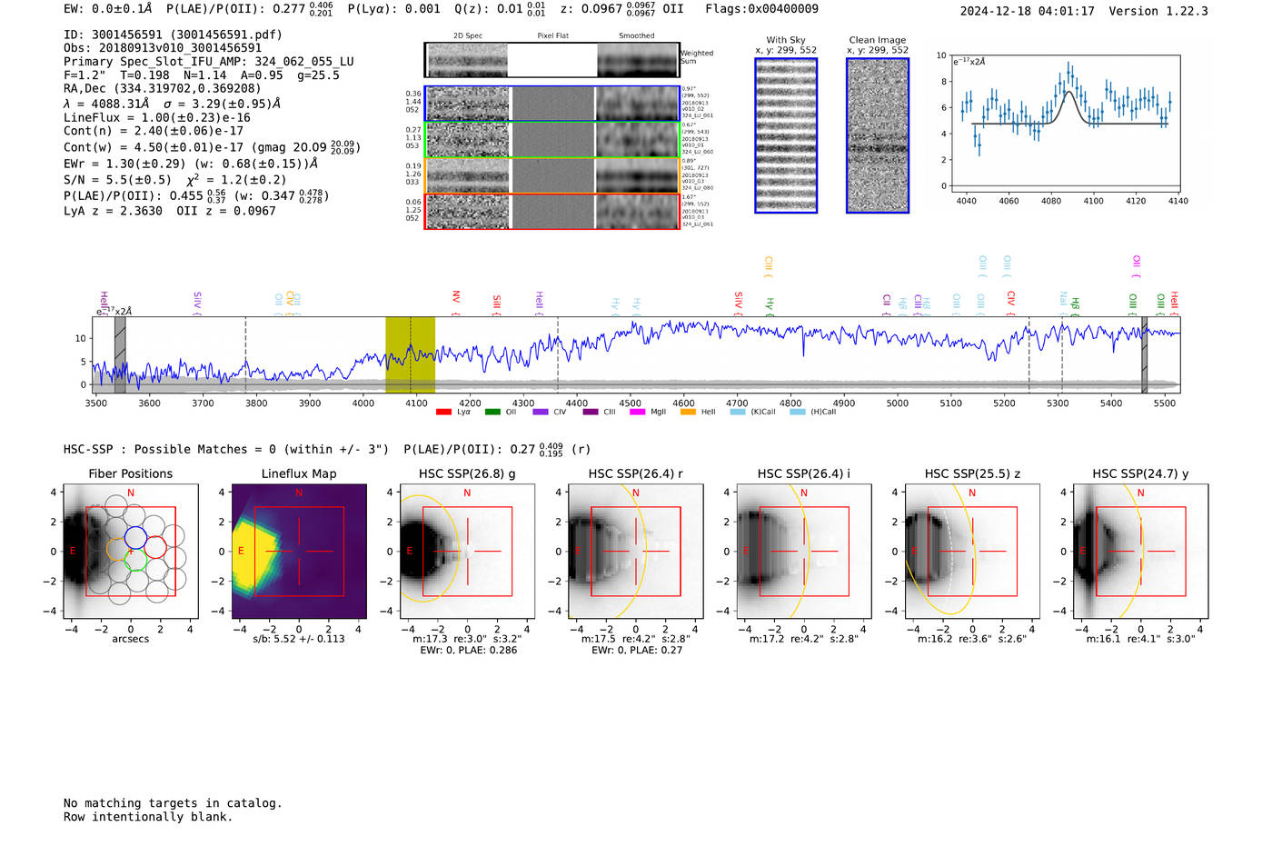Click the purple CIV legend swatch
Screen dimensions: 1272x866
(542, 413)
